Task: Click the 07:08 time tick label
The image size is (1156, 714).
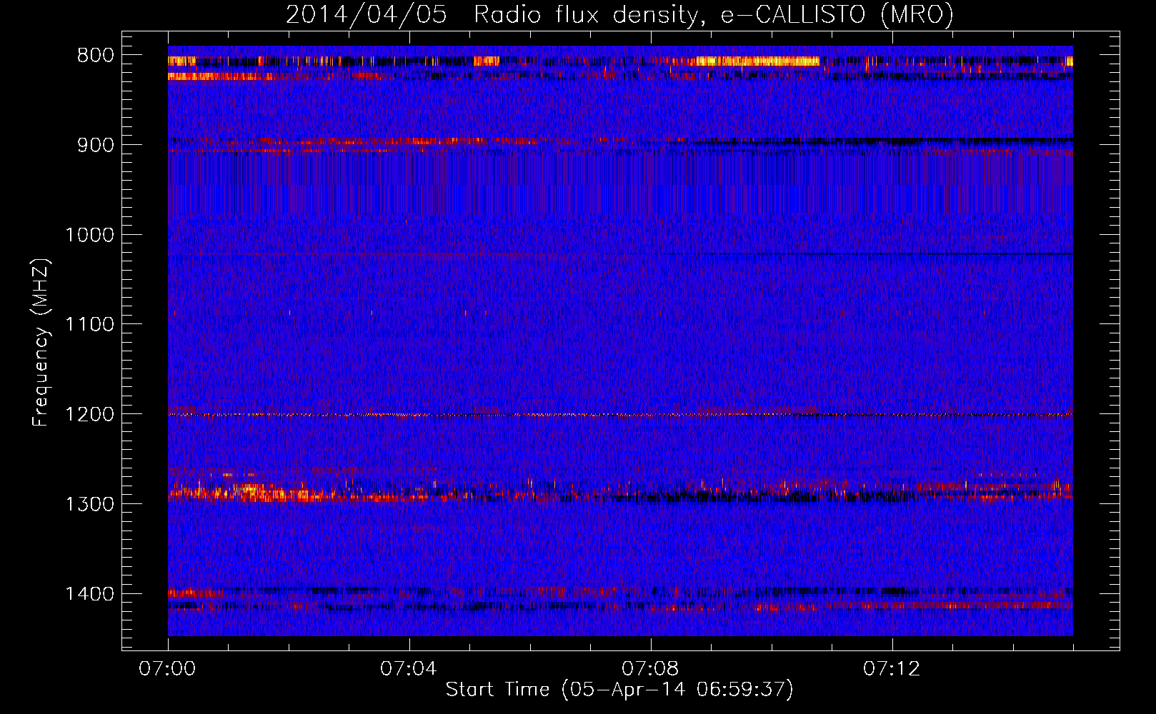Action: [x=650, y=669]
